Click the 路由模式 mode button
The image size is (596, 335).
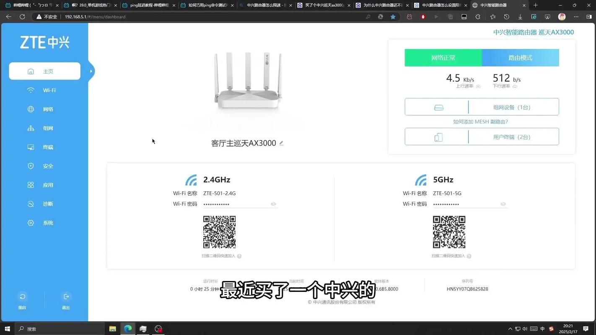pos(520,58)
